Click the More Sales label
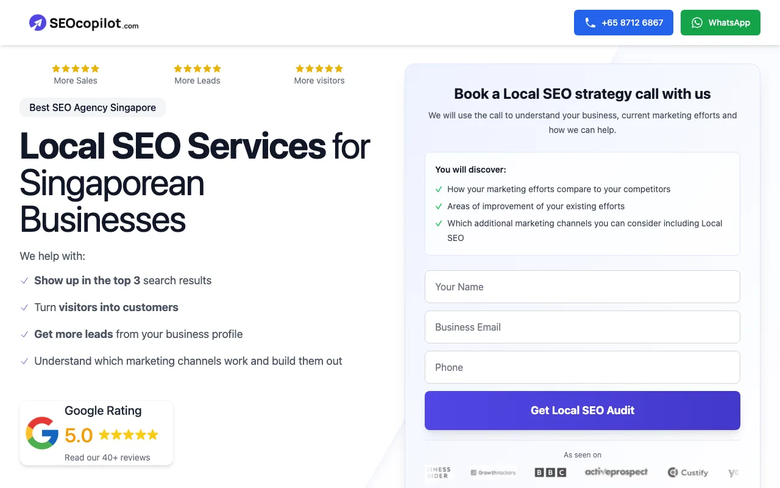This screenshot has width=780, height=488. click(x=76, y=81)
